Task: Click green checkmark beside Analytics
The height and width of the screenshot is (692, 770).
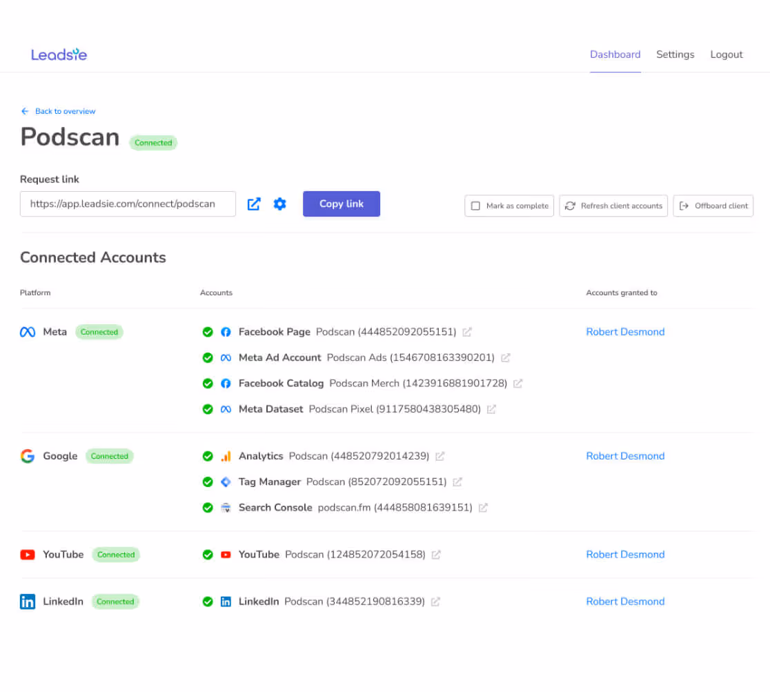Action: click(x=208, y=456)
